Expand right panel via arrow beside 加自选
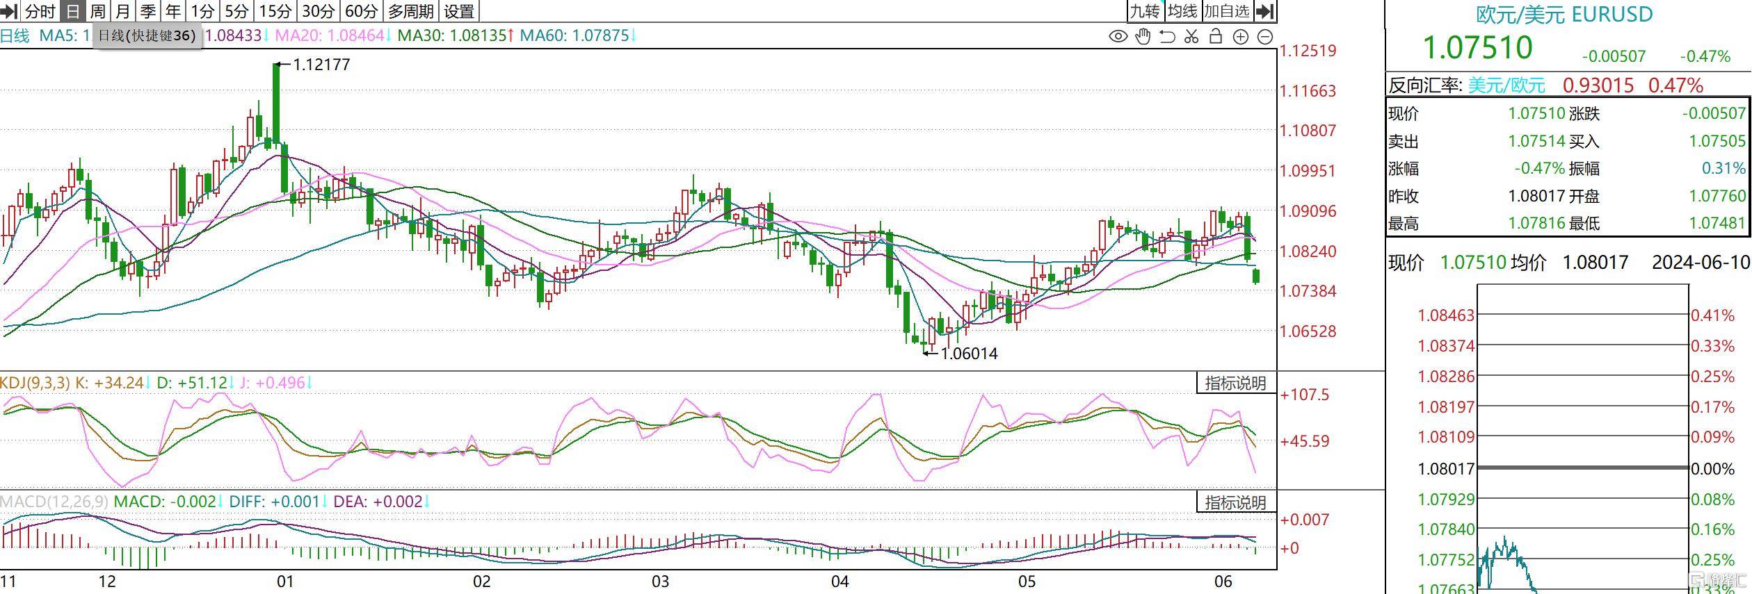The width and height of the screenshot is (1752, 594). tap(1266, 11)
